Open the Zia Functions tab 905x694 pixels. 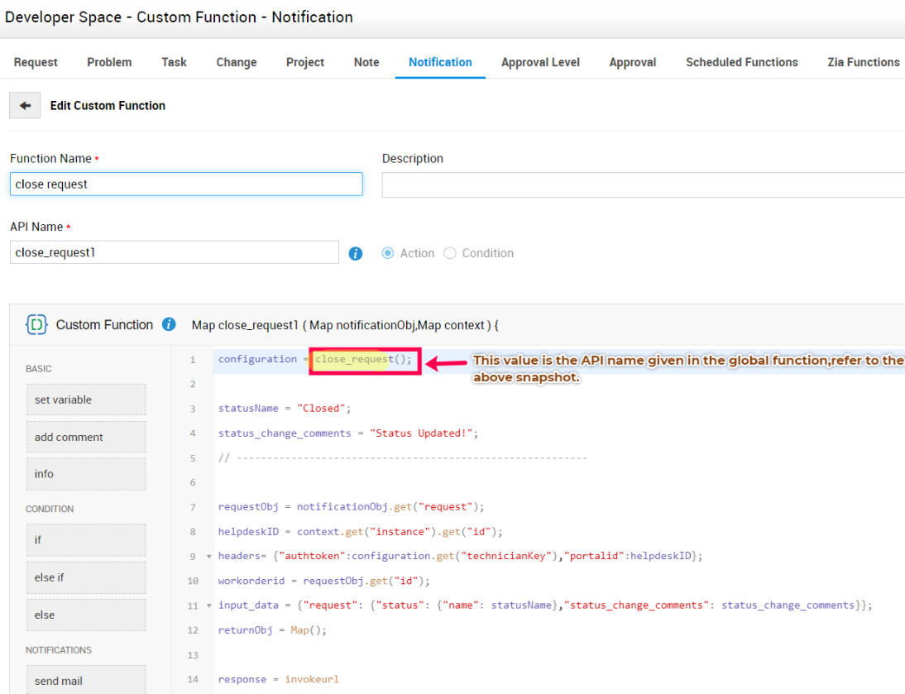tap(863, 62)
